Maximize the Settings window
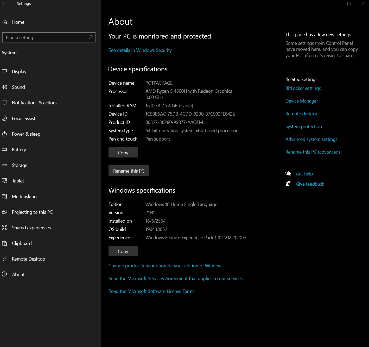 (x=349, y=3)
